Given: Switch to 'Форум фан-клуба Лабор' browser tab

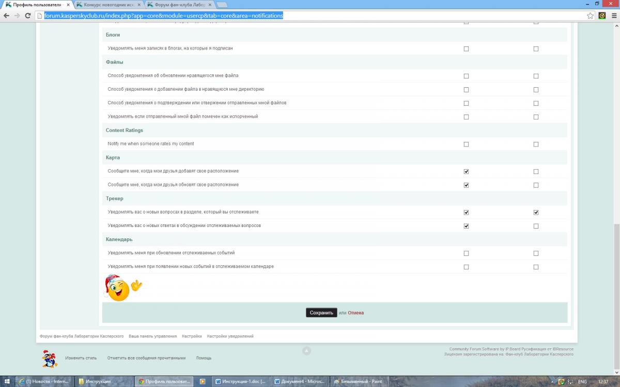Looking at the screenshot, I should (x=179, y=5).
